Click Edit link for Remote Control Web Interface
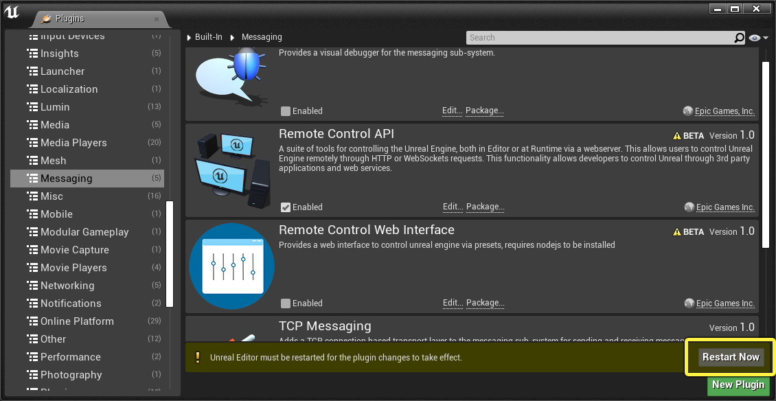Viewport: 776px width, 401px height. 453,303
